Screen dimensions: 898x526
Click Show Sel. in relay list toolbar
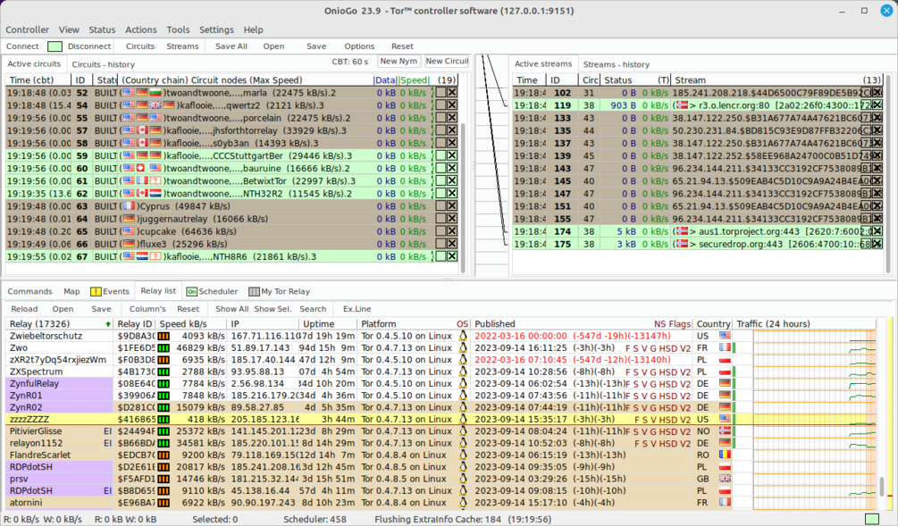pos(273,308)
